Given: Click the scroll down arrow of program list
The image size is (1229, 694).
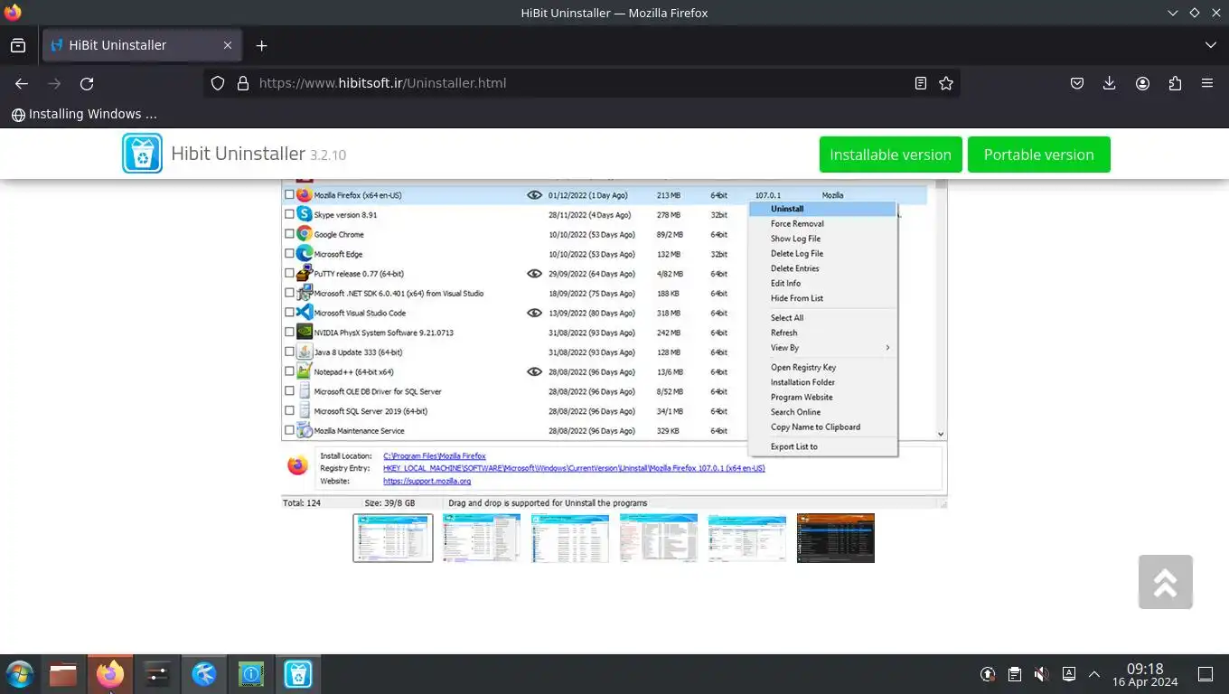Looking at the screenshot, I should pos(941,434).
